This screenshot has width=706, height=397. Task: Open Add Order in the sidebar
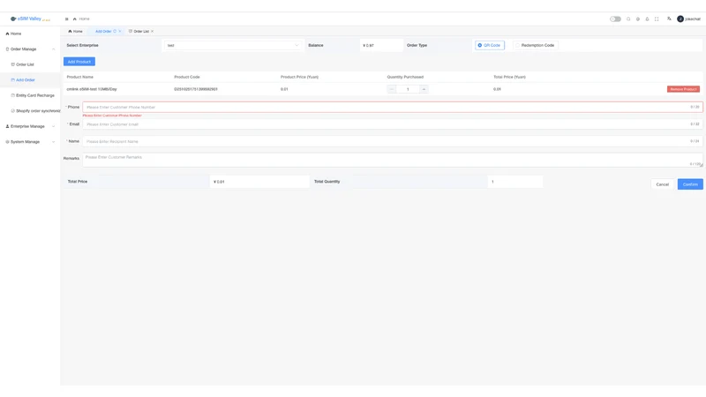(30, 80)
